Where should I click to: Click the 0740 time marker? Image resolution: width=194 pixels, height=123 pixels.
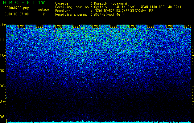tap(188, 26)
